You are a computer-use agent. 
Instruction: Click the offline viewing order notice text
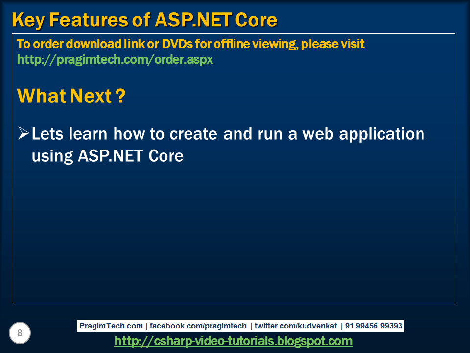(x=190, y=44)
